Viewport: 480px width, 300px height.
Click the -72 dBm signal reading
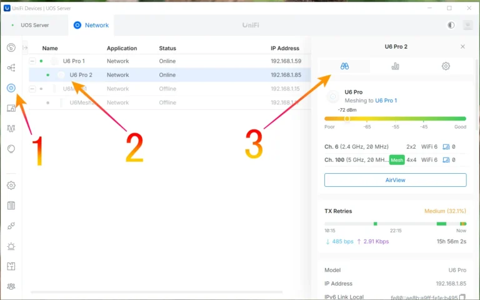coord(347,110)
